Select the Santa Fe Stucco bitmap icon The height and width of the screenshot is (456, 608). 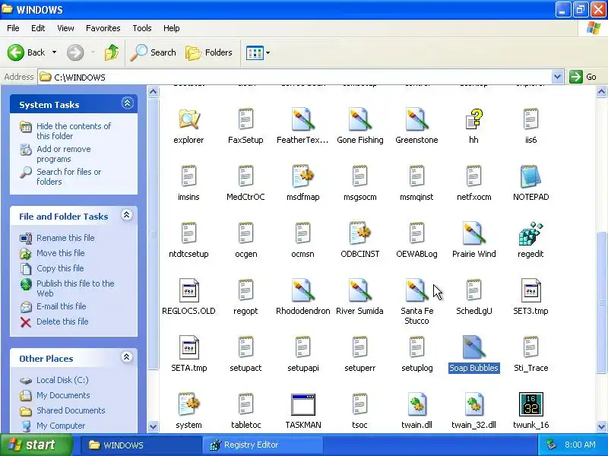pyautogui.click(x=416, y=291)
